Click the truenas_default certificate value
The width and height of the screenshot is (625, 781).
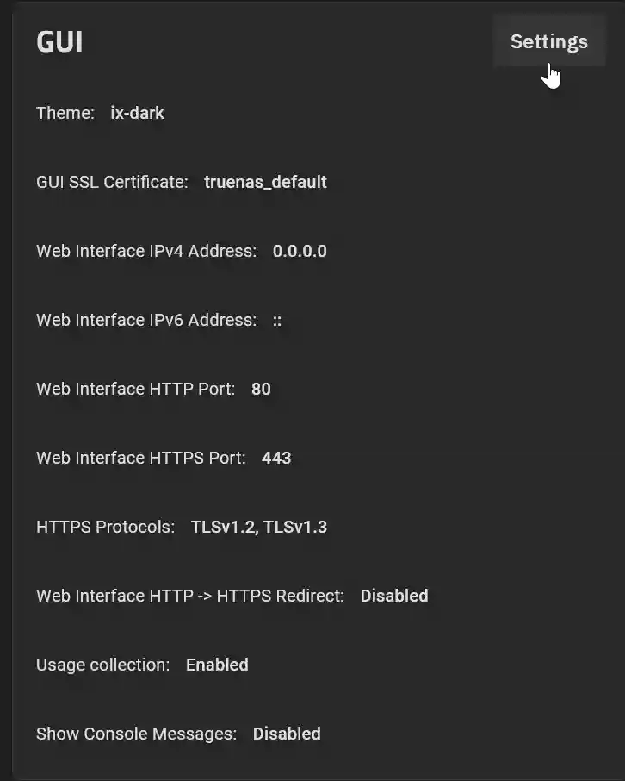tap(265, 182)
